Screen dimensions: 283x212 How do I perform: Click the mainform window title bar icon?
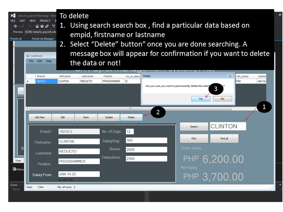(x=27, y=55)
